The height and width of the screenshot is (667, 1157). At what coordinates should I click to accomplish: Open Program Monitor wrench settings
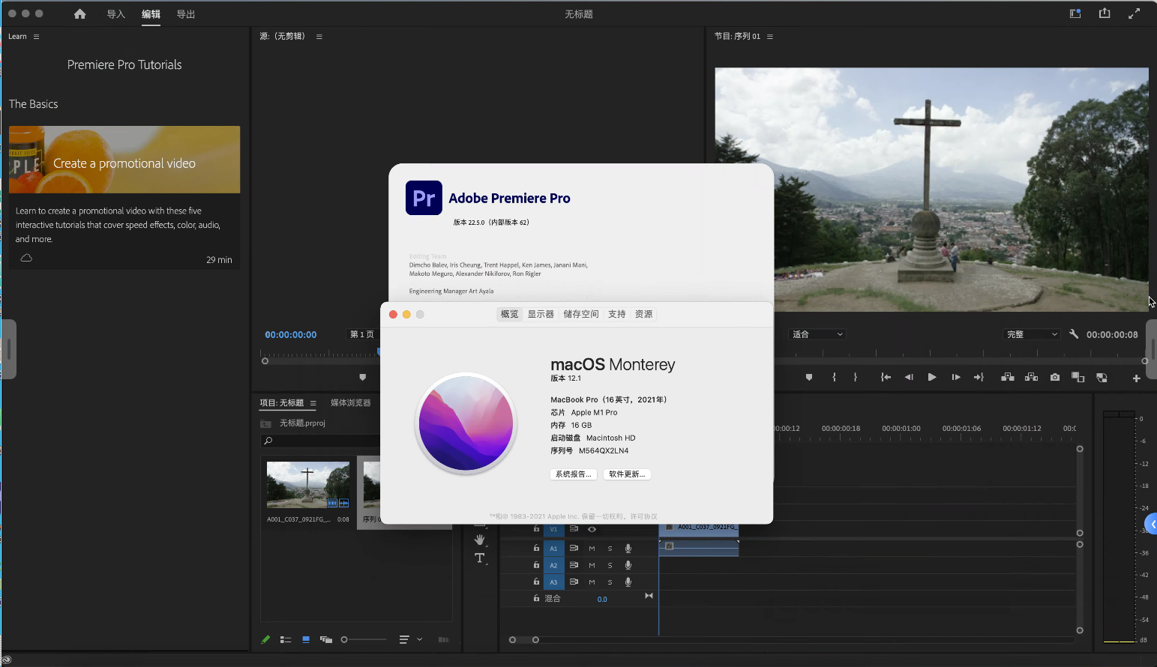pos(1074,334)
